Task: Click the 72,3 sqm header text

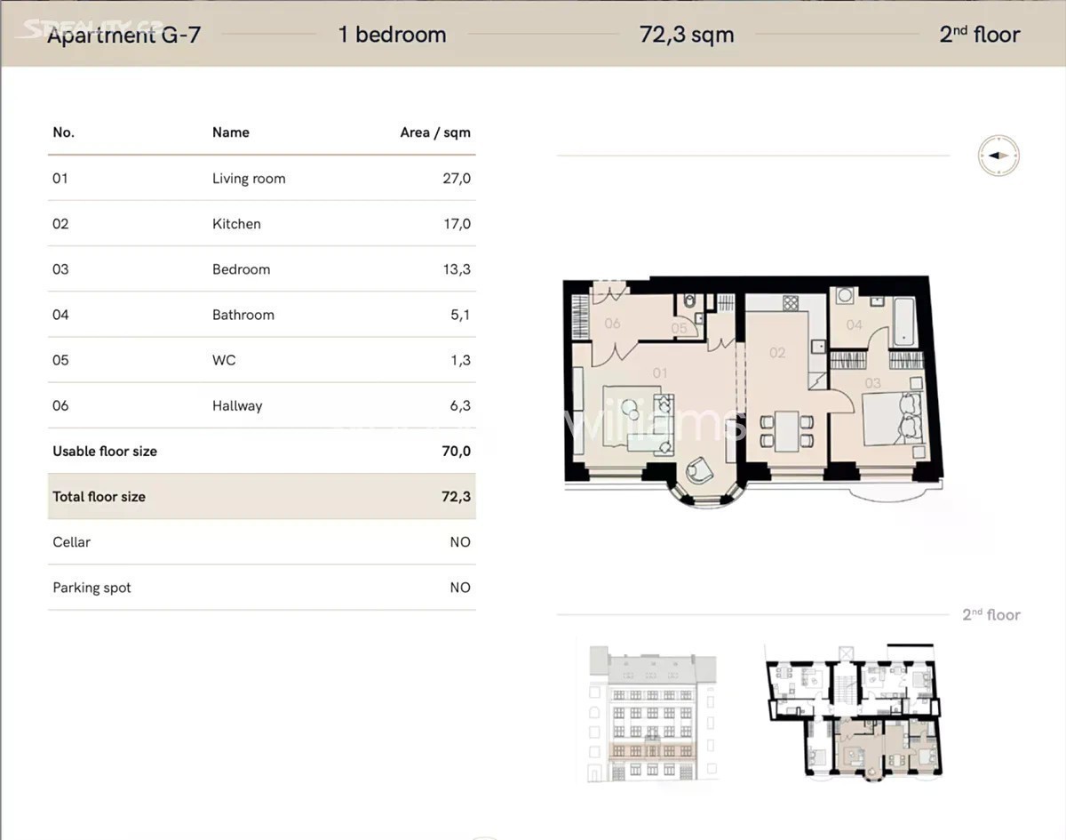Action: click(x=687, y=36)
